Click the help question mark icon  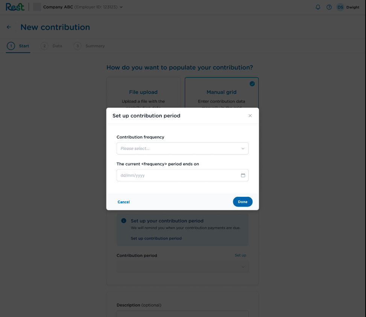[329, 7]
